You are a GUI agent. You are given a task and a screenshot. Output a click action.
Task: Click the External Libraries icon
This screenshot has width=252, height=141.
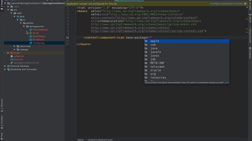[9, 66]
